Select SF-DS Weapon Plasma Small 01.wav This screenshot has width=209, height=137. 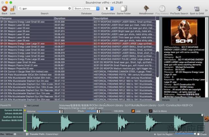coord(78,65)
